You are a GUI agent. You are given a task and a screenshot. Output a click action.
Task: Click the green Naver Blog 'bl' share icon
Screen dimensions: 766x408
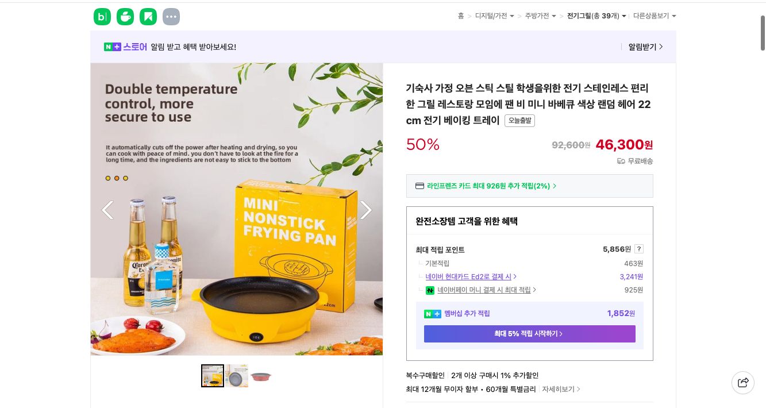pos(102,17)
